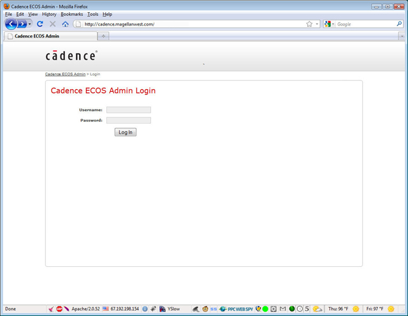Screen dimensions: 408x316
Task: Open the Edit menu
Action: (20, 14)
